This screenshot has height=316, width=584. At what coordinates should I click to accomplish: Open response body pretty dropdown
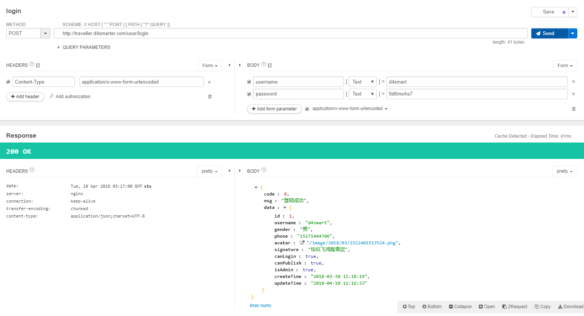click(565, 171)
